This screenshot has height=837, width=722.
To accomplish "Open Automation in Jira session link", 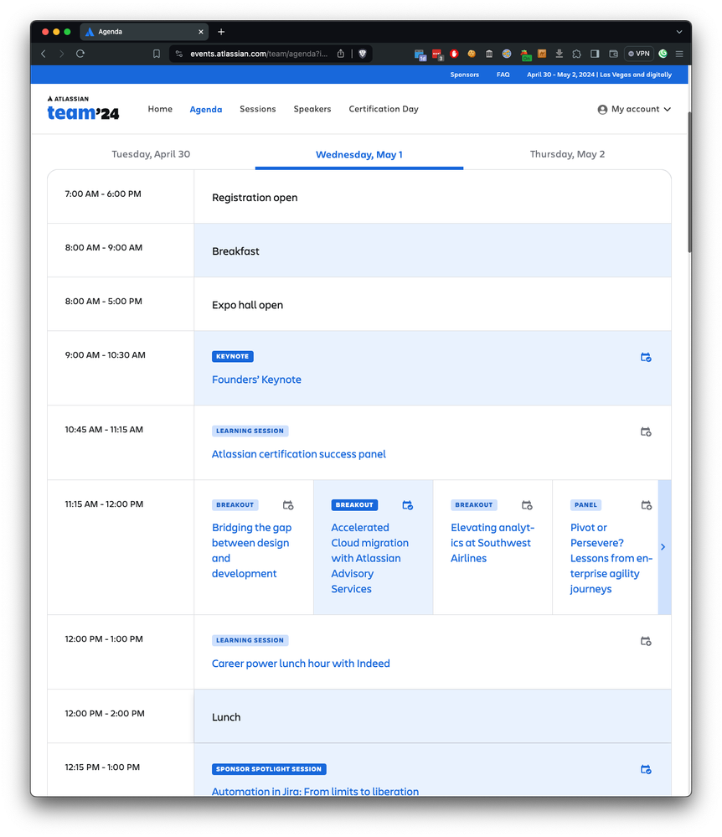I will pos(316,791).
